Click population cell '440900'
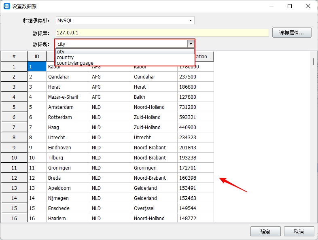The height and width of the screenshot is (240, 318). 195,127
